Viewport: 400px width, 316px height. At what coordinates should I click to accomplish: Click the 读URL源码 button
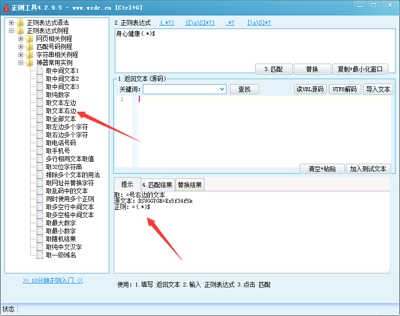pos(310,89)
